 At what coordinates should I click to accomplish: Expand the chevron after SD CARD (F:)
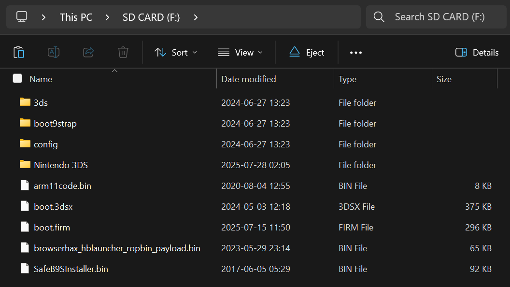(x=196, y=17)
